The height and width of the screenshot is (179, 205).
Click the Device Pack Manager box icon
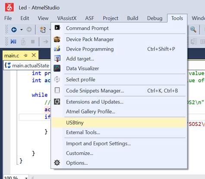tap(57, 39)
